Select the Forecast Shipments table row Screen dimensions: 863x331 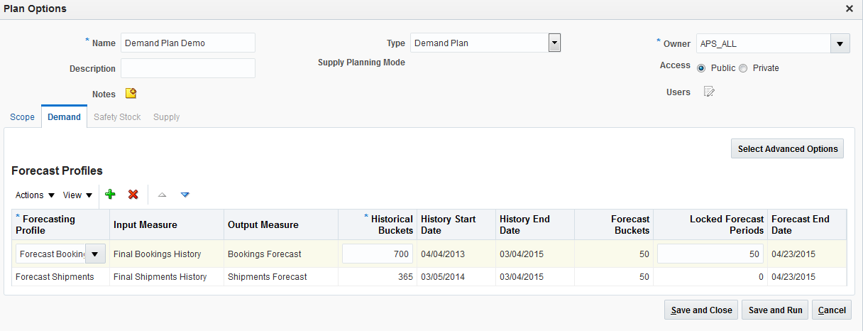pyautogui.click(x=55, y=277)
